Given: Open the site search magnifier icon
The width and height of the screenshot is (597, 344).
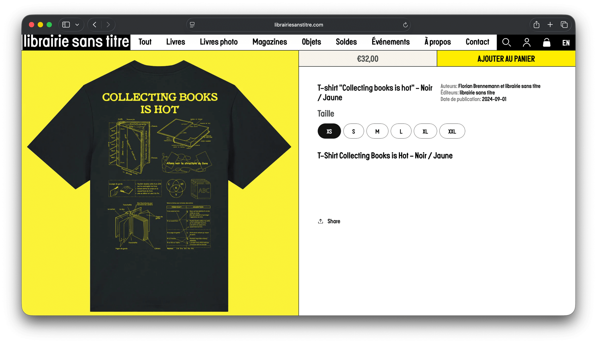Looking at the screenshot, I should coord(506,43).
